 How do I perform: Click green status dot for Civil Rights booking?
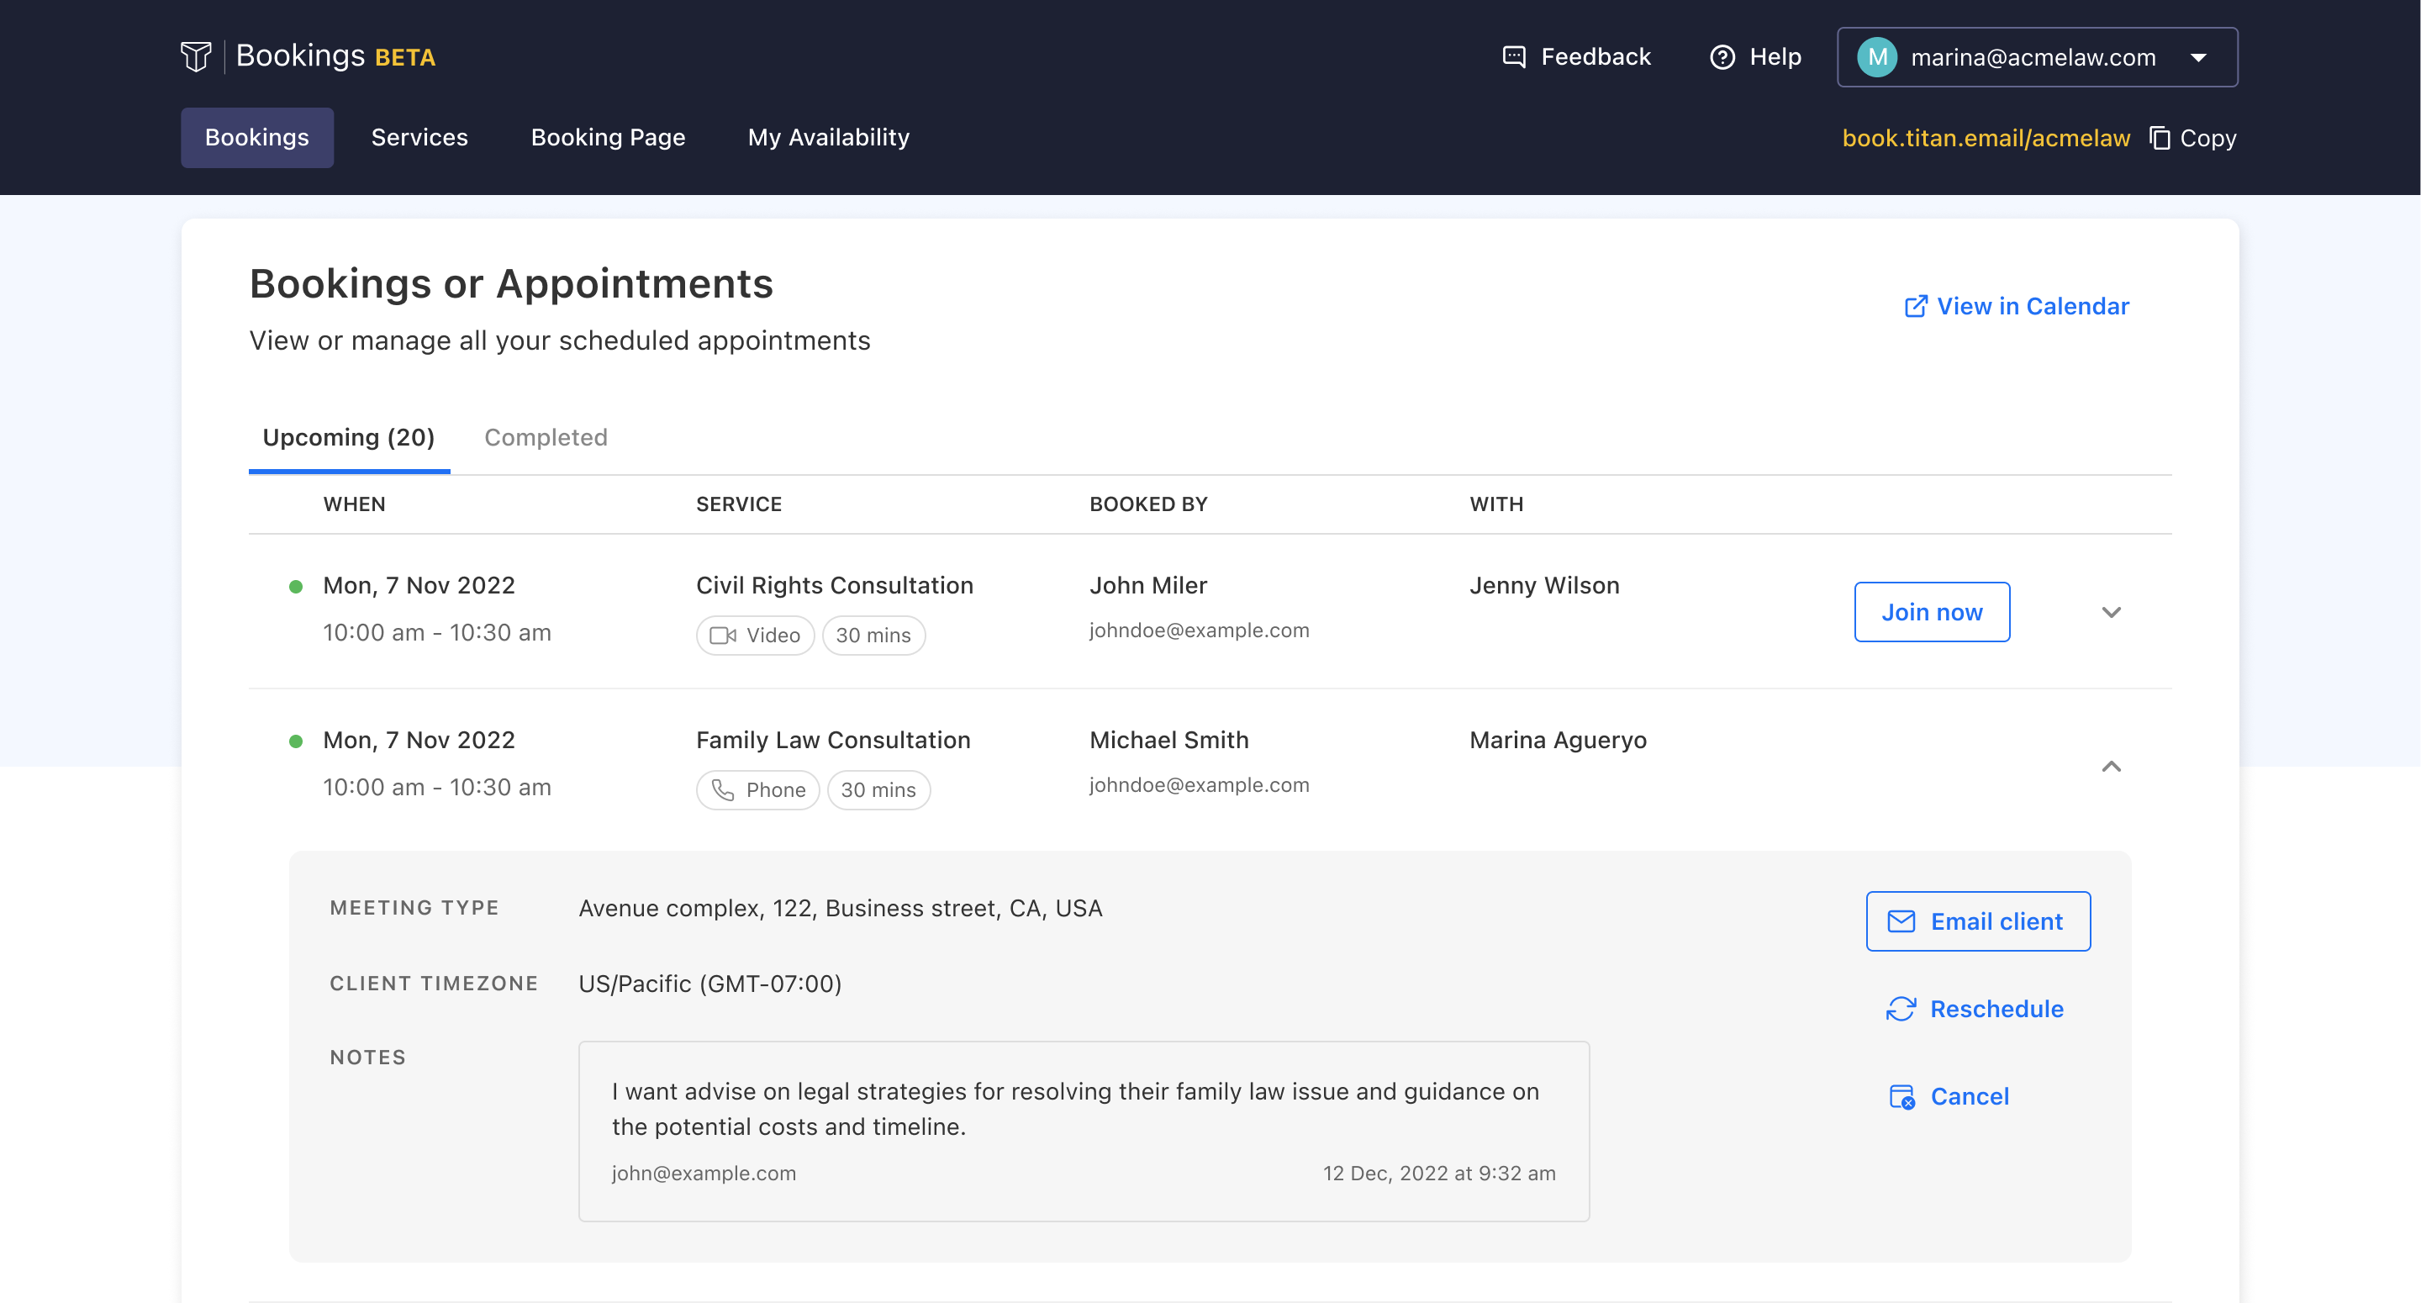[x=295, y=587]
